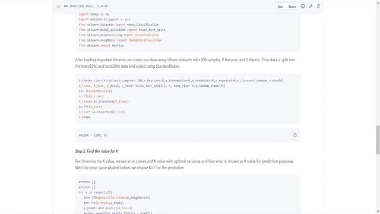The image size is (380, 214).
Task: Click the "X,Y=make_classification(n_samples= 200" line
Action: tap(181, 81)
